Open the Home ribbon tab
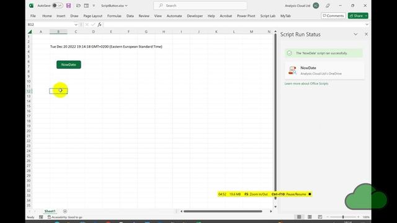This screenshot has height=223, width=397. (x=47, y=16)
